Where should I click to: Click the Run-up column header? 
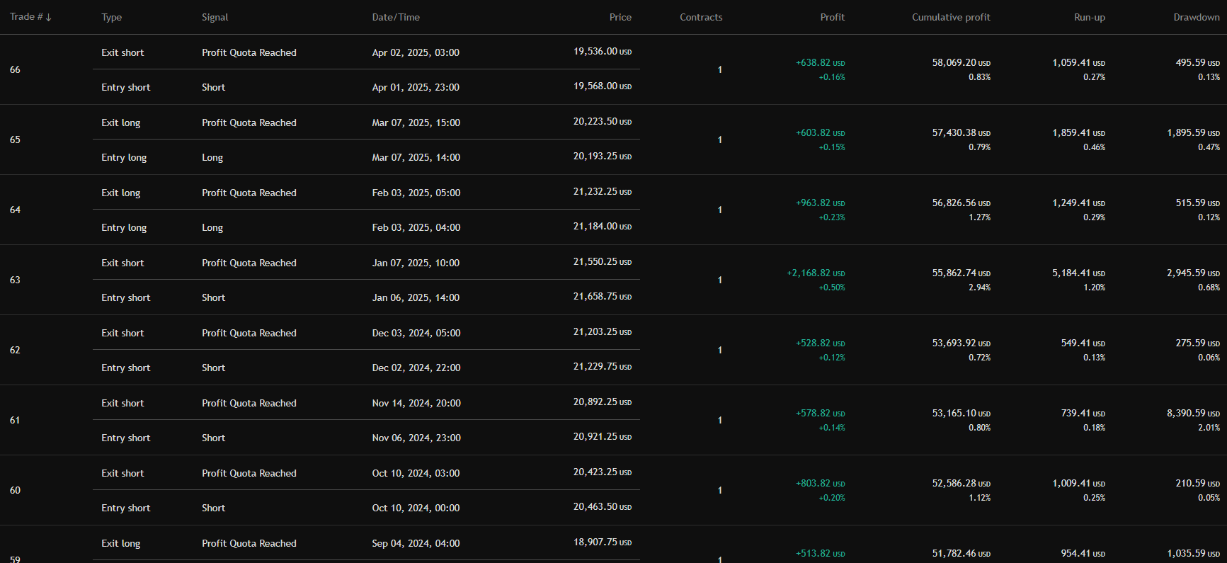click(1090, 17)
